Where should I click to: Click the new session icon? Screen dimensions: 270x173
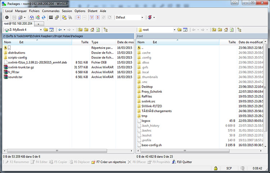[x=150, y=17]
